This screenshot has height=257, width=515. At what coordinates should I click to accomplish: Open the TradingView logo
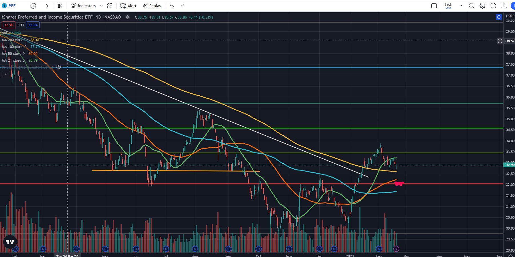[x=10, y=242]
